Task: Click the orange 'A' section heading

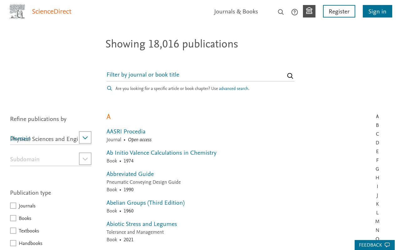Action: pyautogui.click(x=108, y=117)
